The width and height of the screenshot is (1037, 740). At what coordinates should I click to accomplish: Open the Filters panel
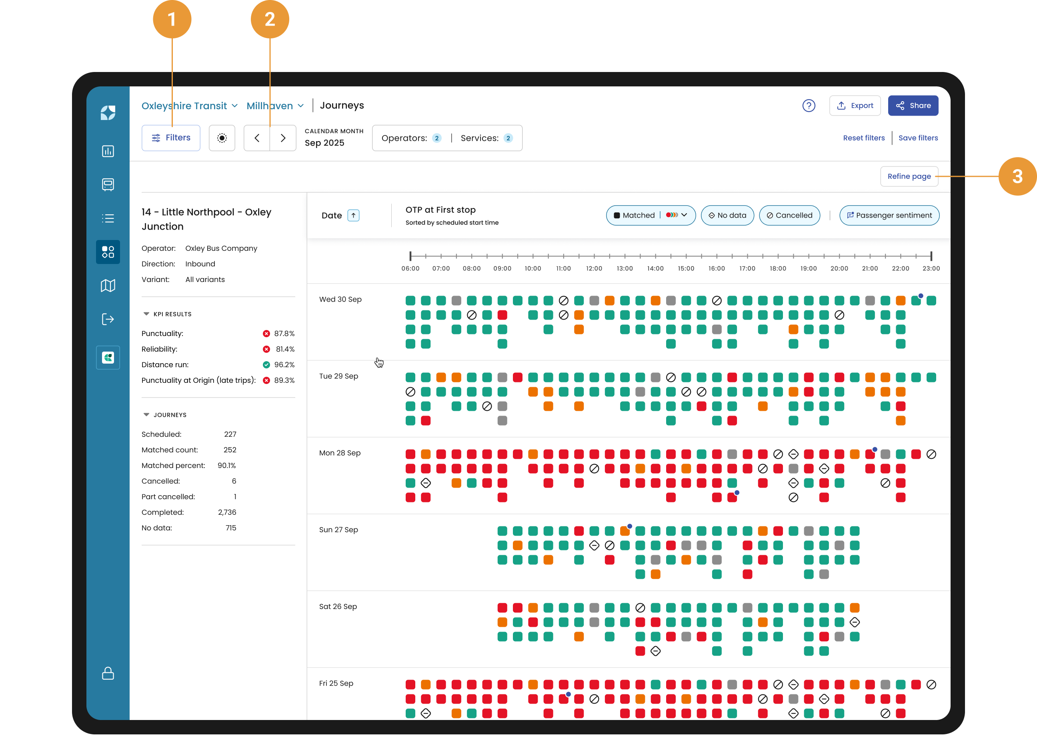tap(171, 138)
